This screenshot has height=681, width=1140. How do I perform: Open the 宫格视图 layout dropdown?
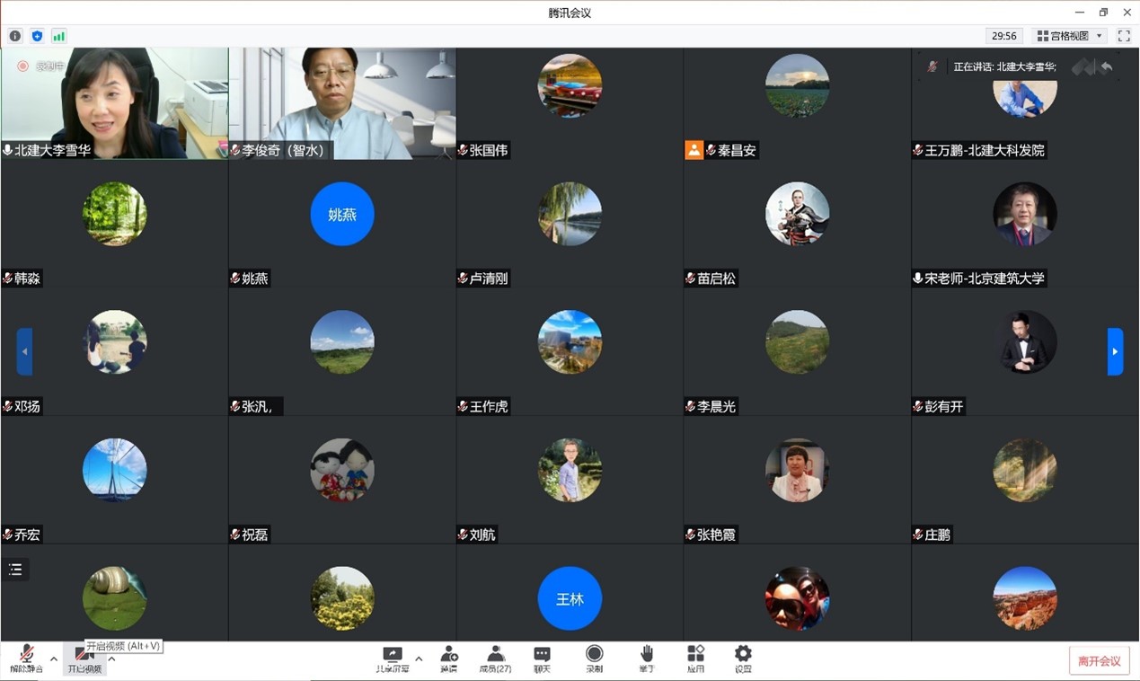coord(1070,36)
